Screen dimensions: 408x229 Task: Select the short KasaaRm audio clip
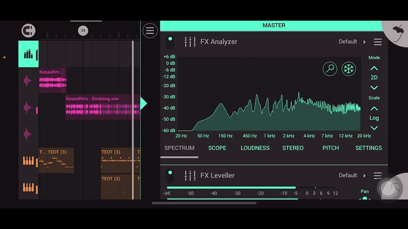tap(53, 80)
